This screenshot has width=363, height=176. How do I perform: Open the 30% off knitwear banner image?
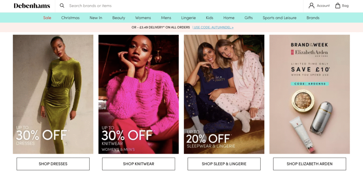[x=139, y=94]
